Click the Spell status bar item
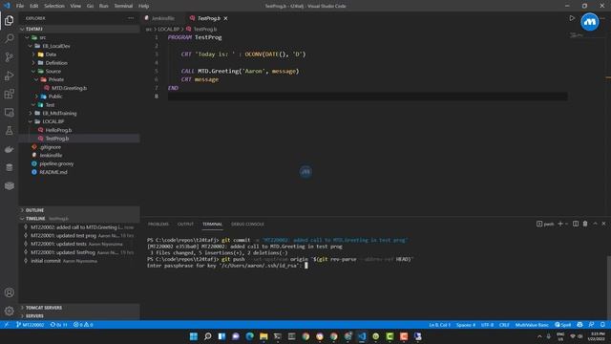 [563, 325]
